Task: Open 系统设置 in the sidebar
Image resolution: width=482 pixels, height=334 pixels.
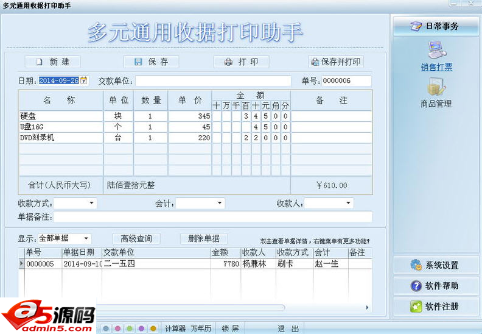Action: (436, 265)
